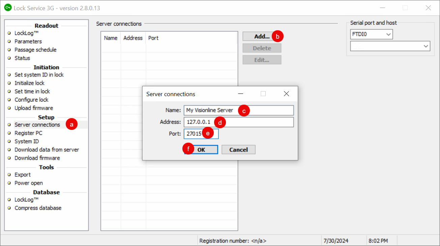The height and width of the screenshot is (246, 440).
Task: Click the icon beside Initialize lock
Action: click(8, 83)
